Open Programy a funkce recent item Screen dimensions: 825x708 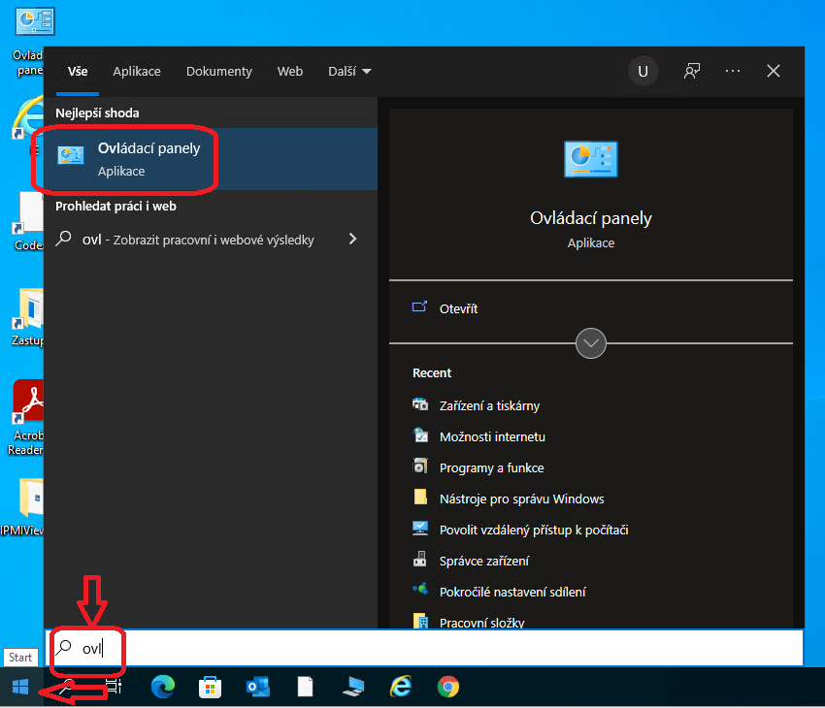(x=491, y=467)
